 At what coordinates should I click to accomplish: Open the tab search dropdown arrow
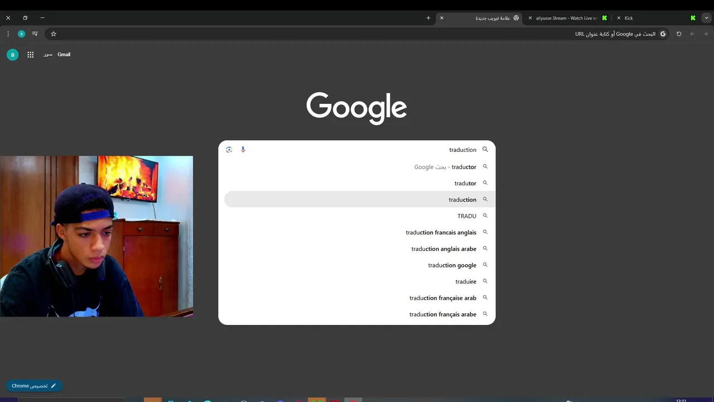[x=706, y=18]
